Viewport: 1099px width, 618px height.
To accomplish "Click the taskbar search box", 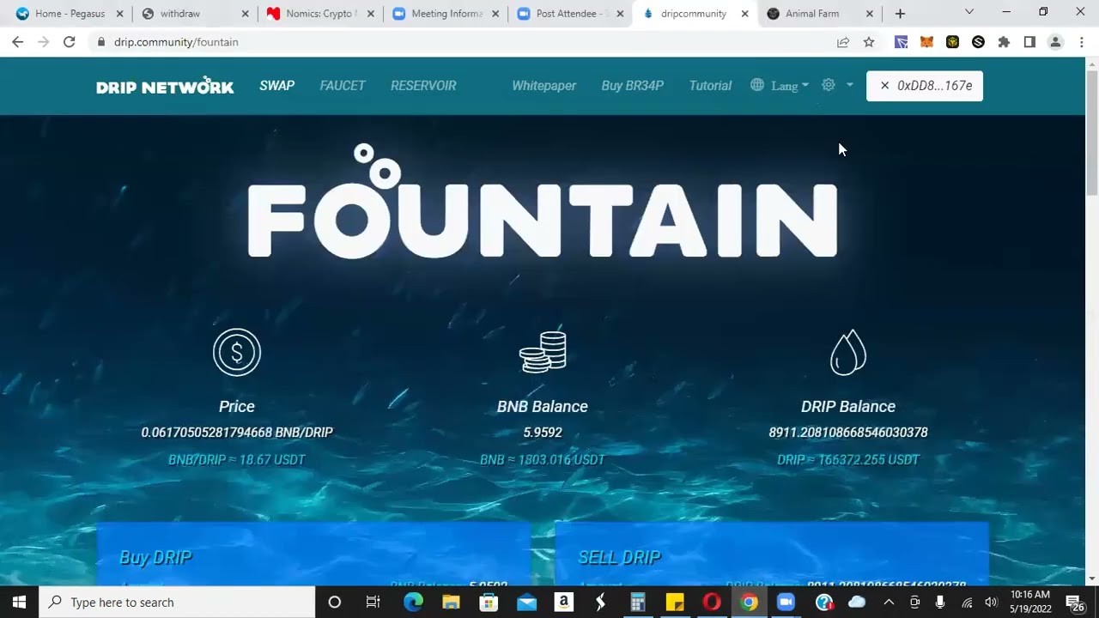I will tap(178, 602).
